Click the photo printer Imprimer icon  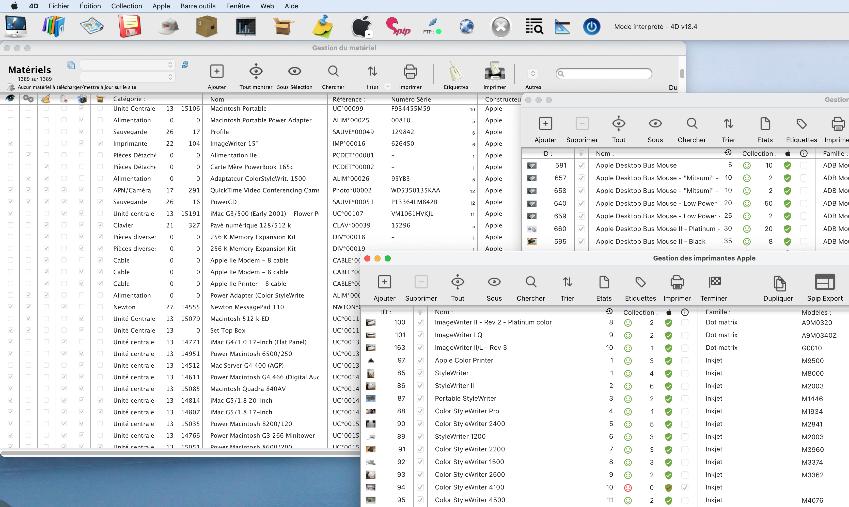coord(495,71)
